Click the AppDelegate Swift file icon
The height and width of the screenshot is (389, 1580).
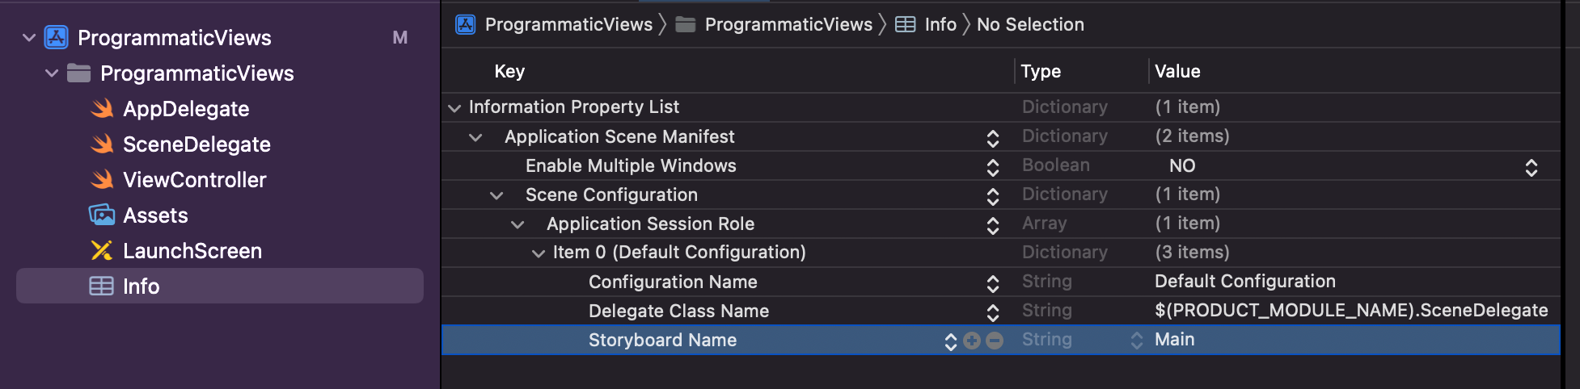[x=102, y=109]
